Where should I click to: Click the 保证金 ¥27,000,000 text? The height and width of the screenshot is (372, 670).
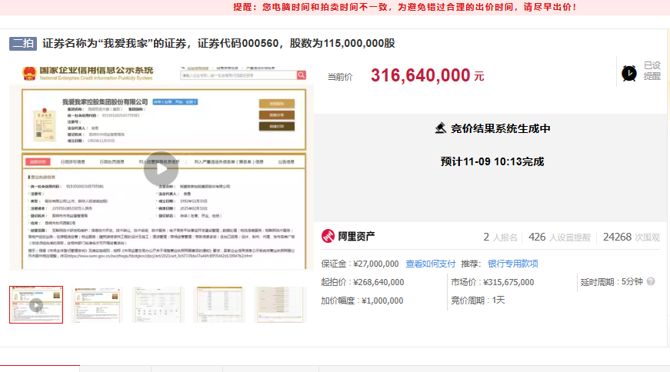click(360, 264)
